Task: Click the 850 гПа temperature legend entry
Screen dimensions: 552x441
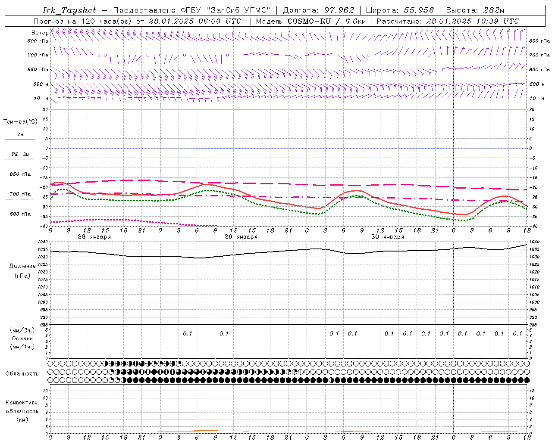Action: 20,176
